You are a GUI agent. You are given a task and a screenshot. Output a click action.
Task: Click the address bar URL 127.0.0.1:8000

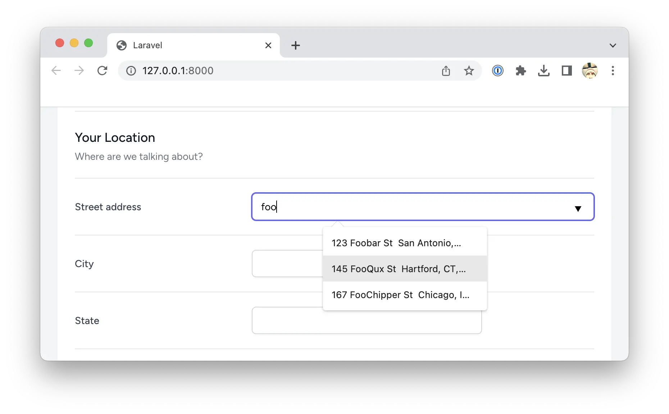point(178,71)
